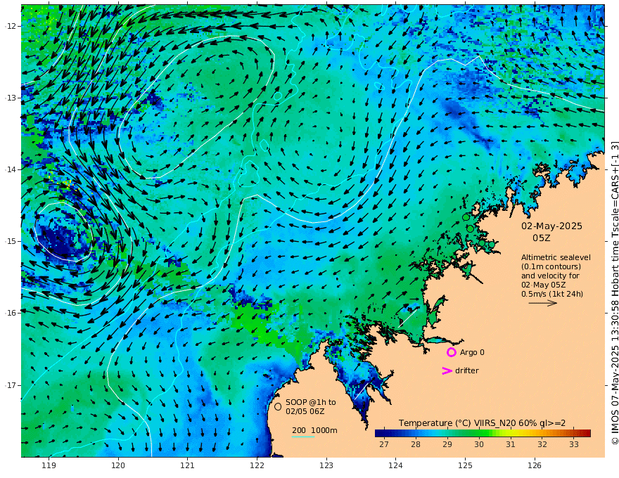Click the SOOP open circle legend marker

pyautogui.click(x=278, y=406)
